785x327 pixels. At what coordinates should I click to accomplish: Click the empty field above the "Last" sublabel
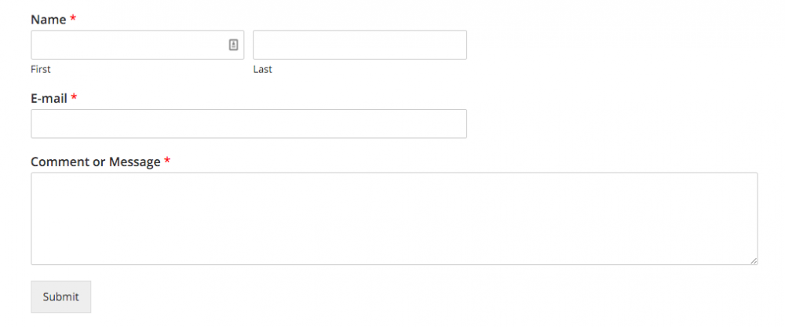(360, 45)
